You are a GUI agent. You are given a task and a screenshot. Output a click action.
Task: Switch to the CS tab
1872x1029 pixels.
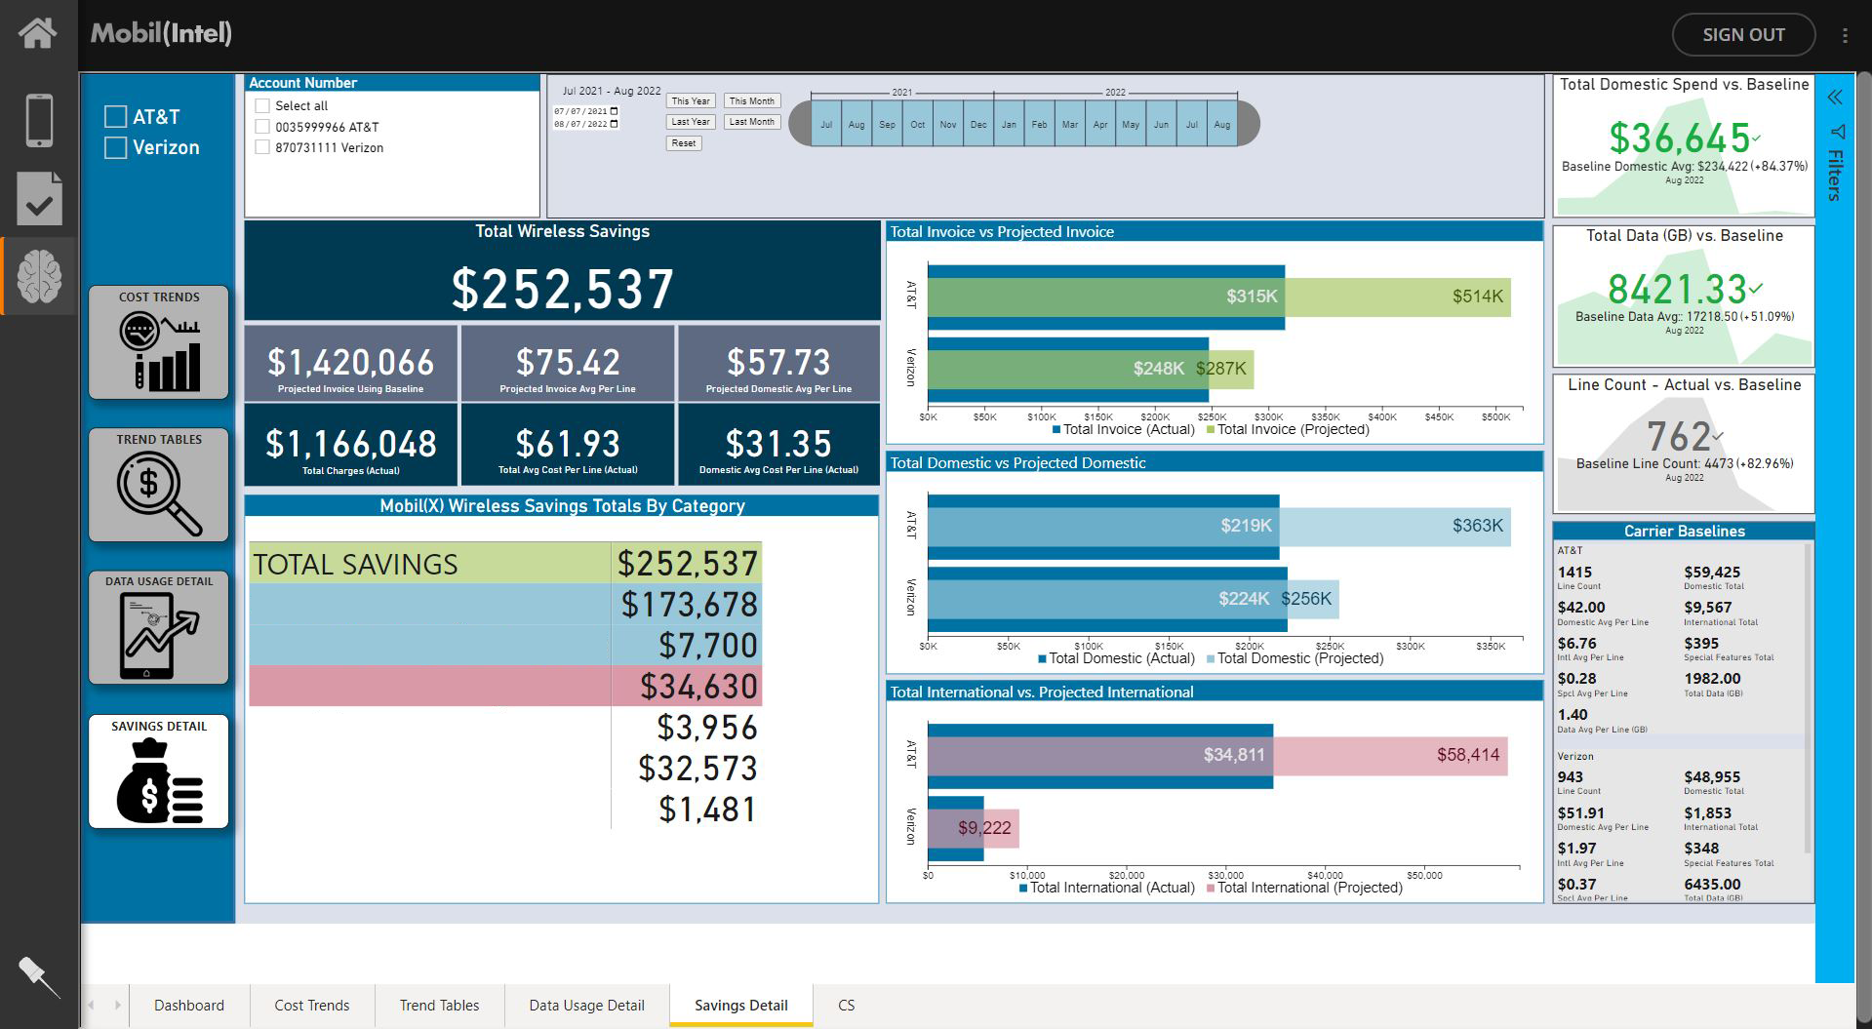click(847, 1006)
